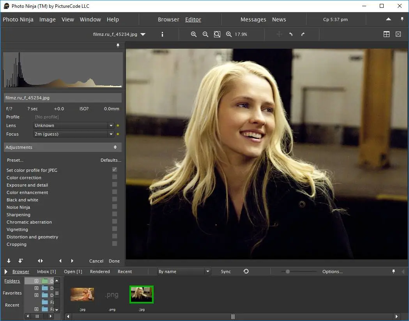Adjust the thumbnail size slider
This screenshot has height=321, width=409.
pos(288,272)
